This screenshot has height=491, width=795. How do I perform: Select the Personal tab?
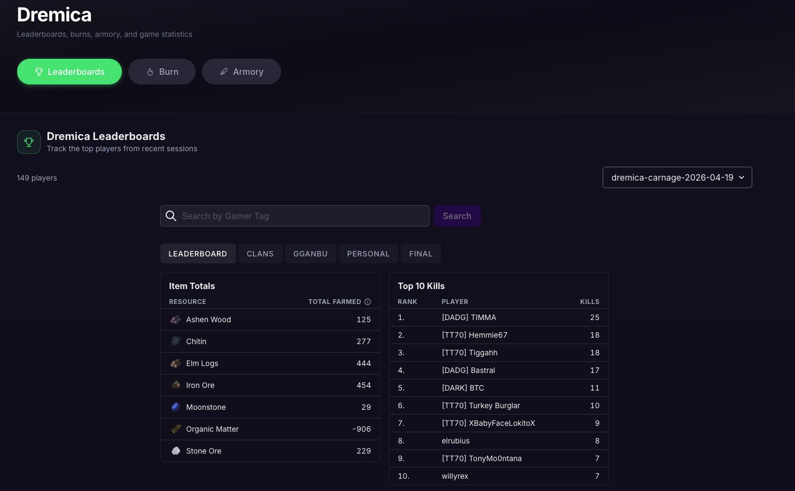368,254
